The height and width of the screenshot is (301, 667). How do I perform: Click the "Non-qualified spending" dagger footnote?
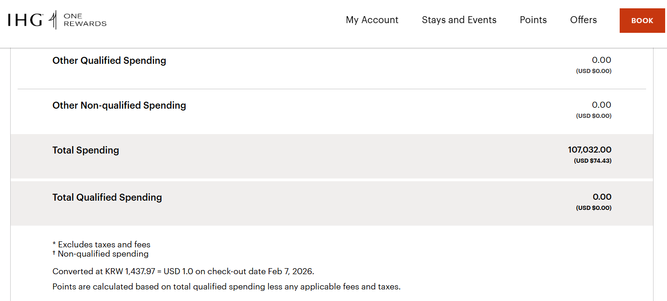(103, 254)
